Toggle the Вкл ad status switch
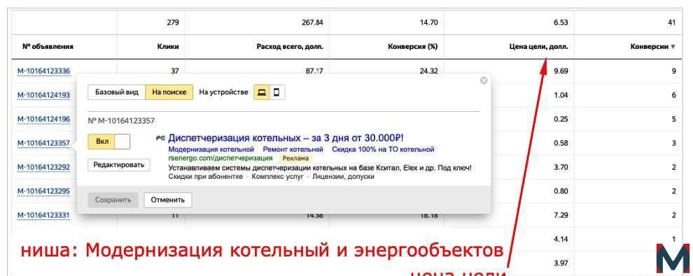This screenshot has height=276, width=693. pos(109,142)
